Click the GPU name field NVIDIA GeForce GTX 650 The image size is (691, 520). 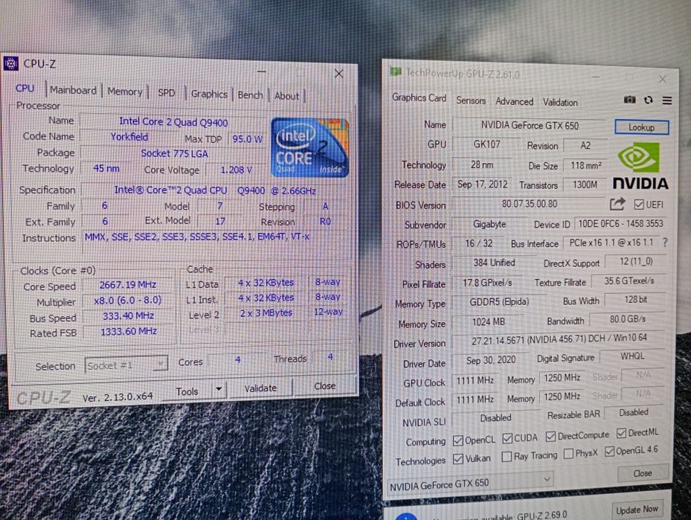pos(530,126)
